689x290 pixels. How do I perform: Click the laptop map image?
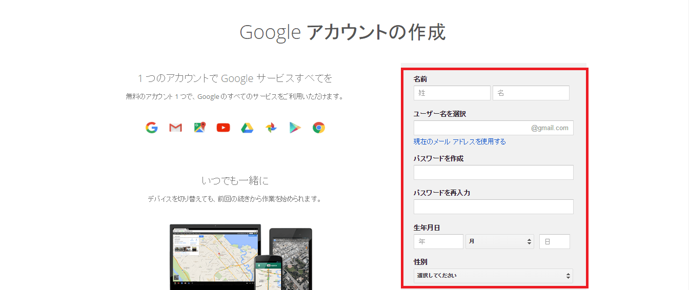click(x=215, y=257)
